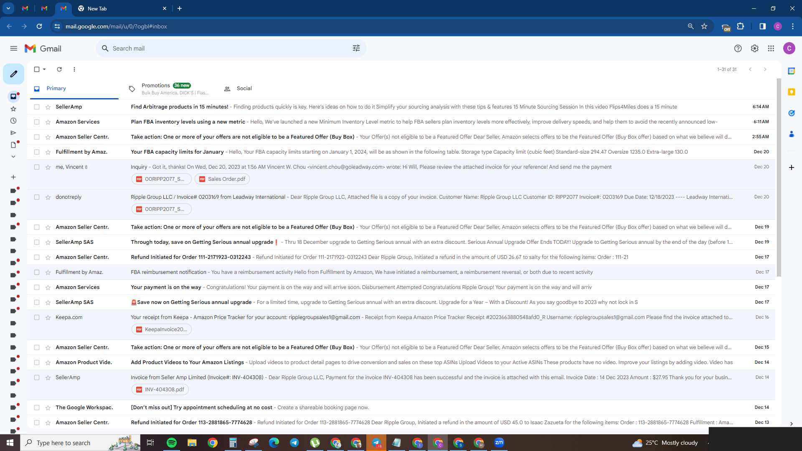The width and height of the screenshot is (802, 451).
Task: Switch to the Primary tab
Action: click(74, 89)
